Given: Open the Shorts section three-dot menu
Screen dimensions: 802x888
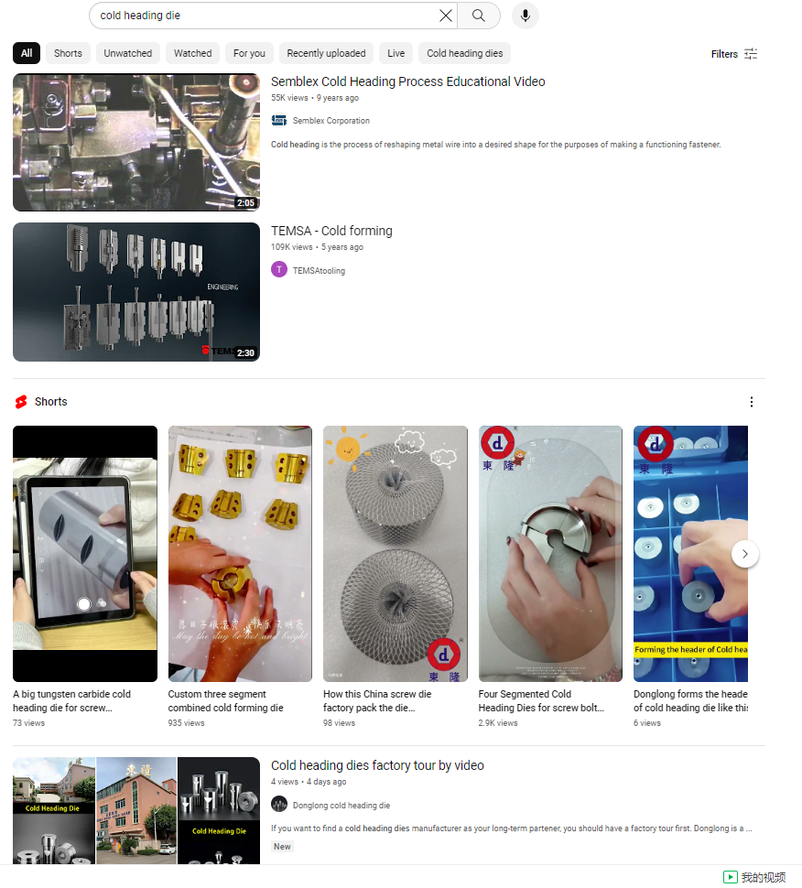Looking at the screenshot, I should point(751,402).
